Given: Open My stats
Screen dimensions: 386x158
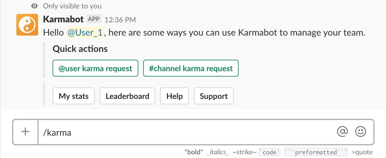Looking at the screenshot, I should (x=74, y=96).
